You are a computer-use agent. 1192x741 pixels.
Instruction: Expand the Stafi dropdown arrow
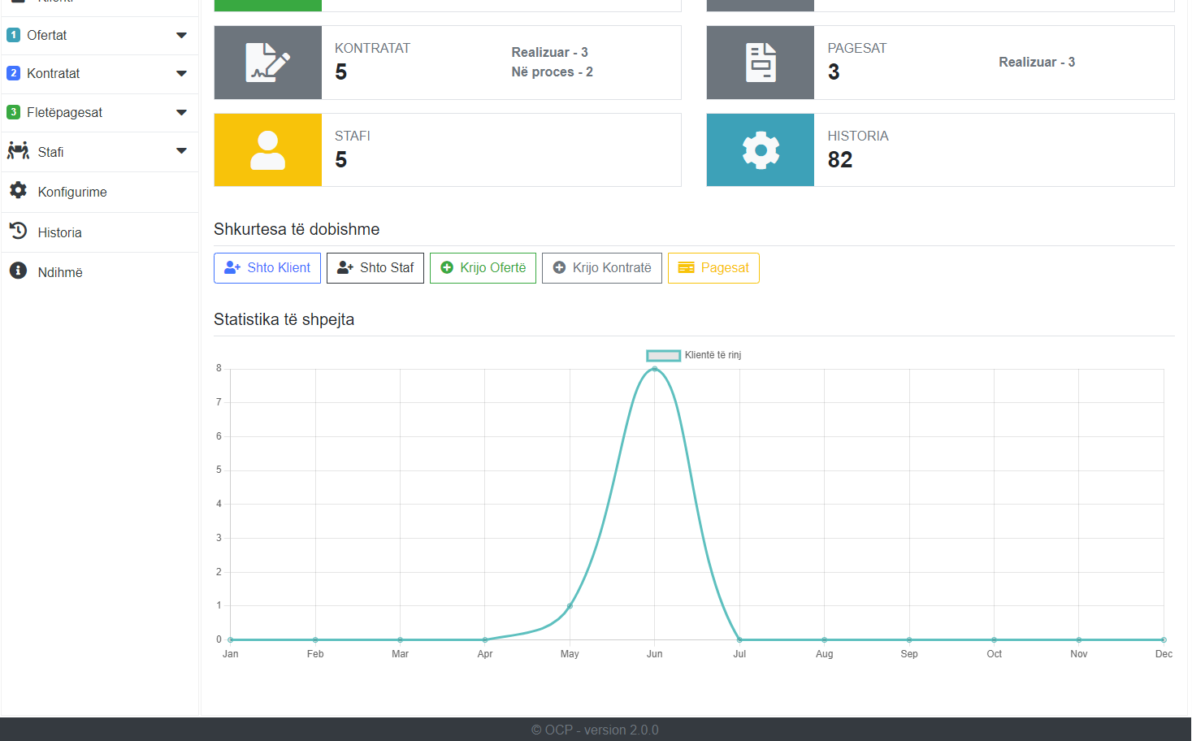pyautogui.click(x=181, y=150)
